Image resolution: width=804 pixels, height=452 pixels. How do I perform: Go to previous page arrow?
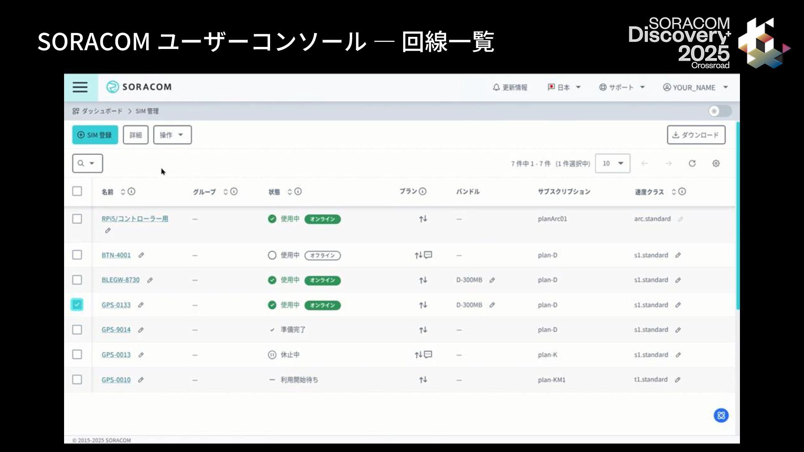[x=644, y=163]
